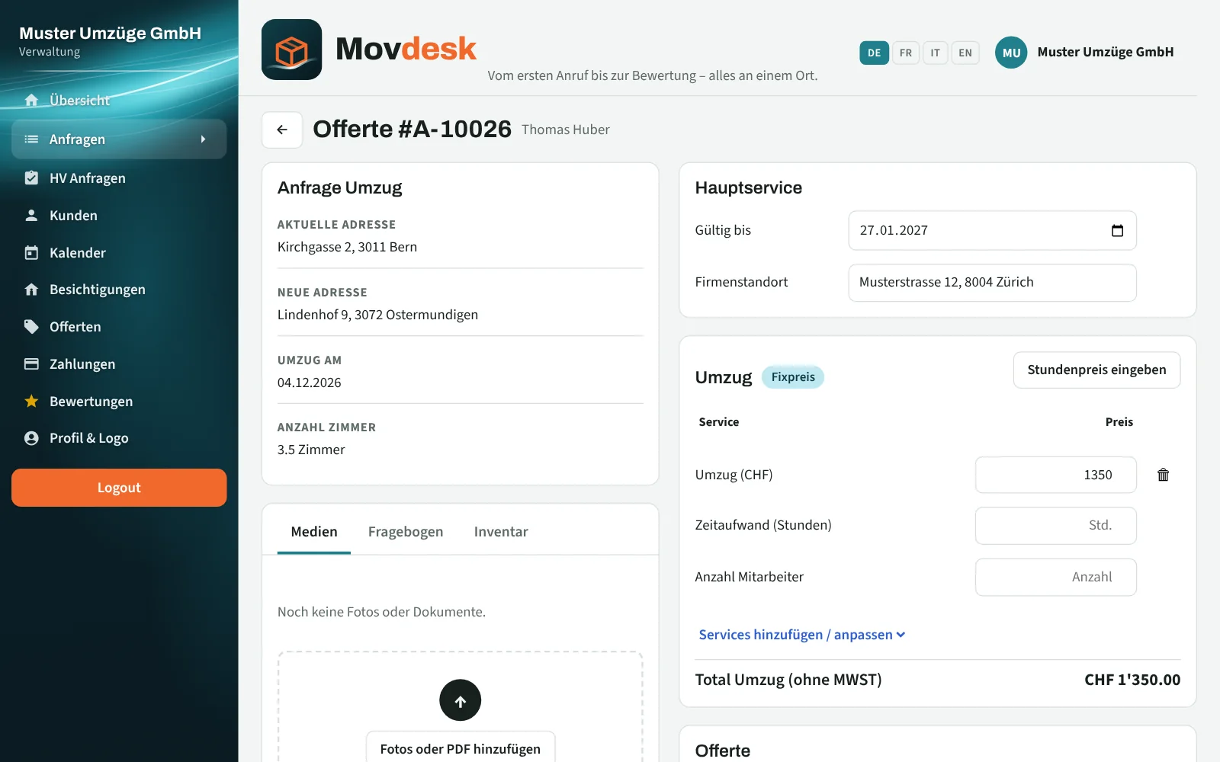
Task: Click the Zeitaufwand (Stunden) input field
Action: point(1055,525)
